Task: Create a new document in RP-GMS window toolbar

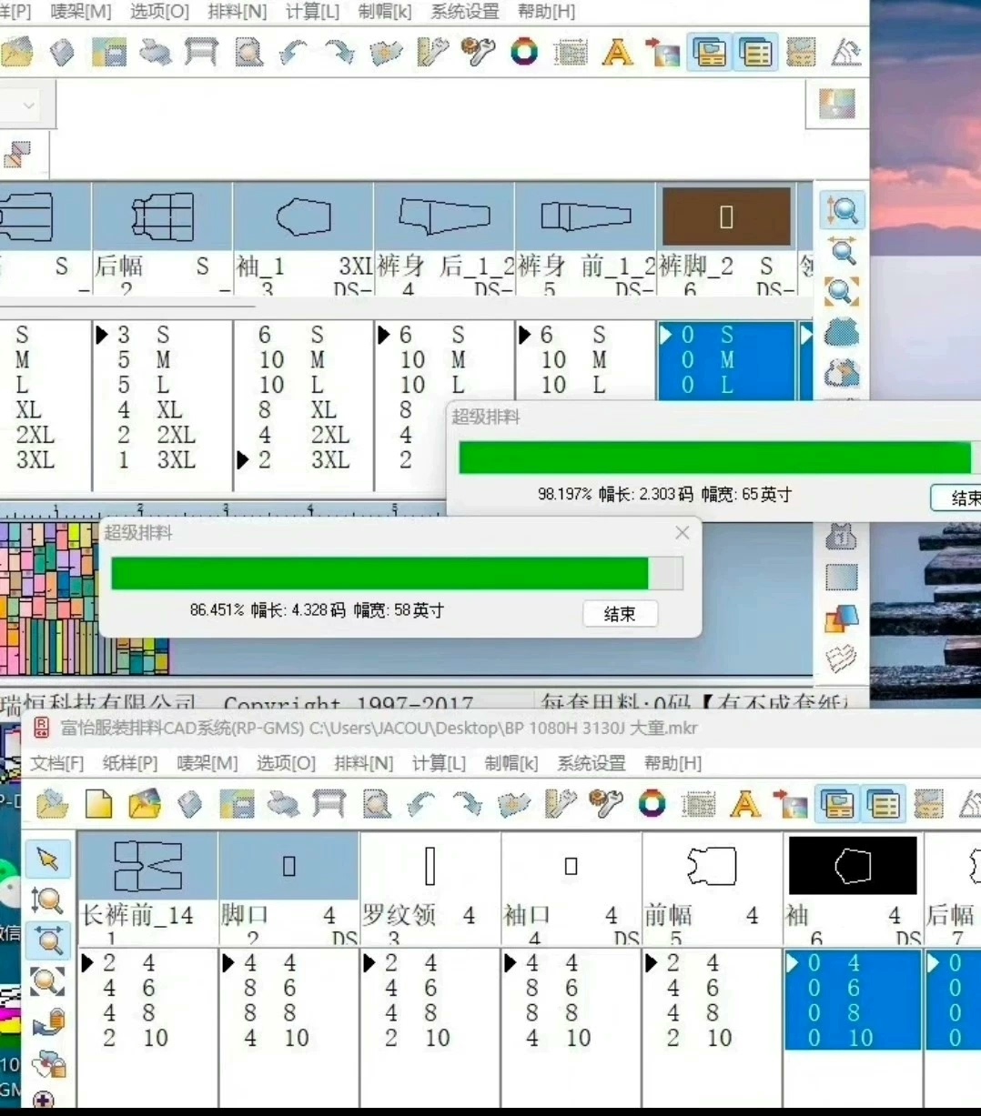Action: pyautogui.click(x=98, y=804)
